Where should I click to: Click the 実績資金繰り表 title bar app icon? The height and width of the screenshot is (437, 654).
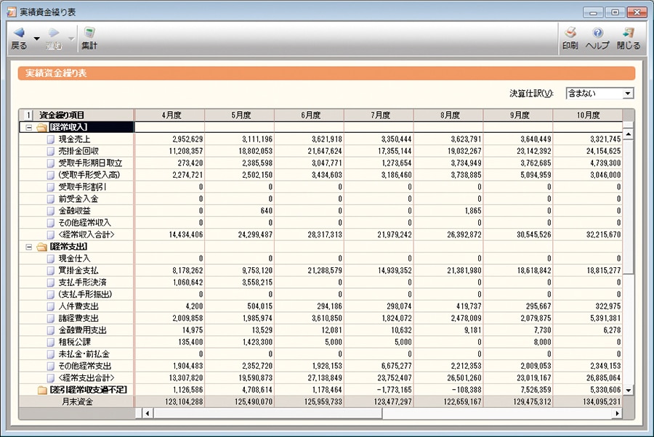point(11,12)
